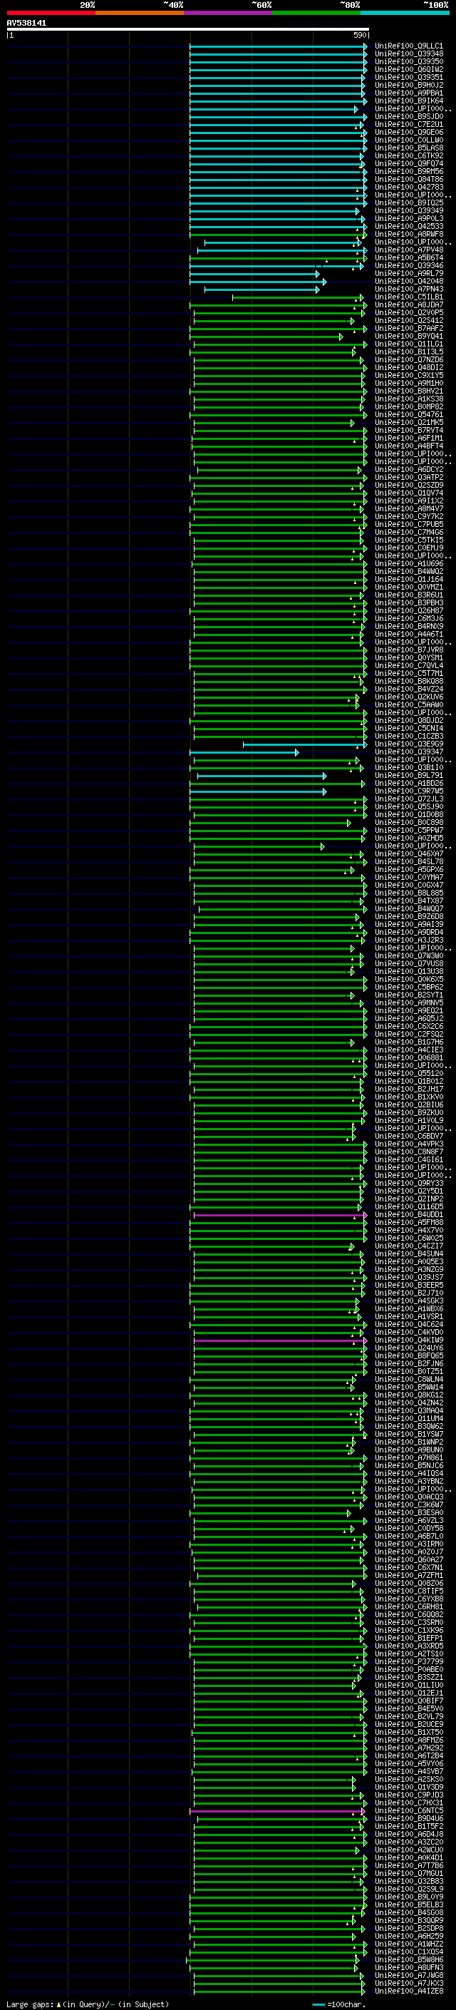Screen dimensions: 456x2010
Task: Select the UniRef100_Q2V0P5 label
Action: coord(408,313)
